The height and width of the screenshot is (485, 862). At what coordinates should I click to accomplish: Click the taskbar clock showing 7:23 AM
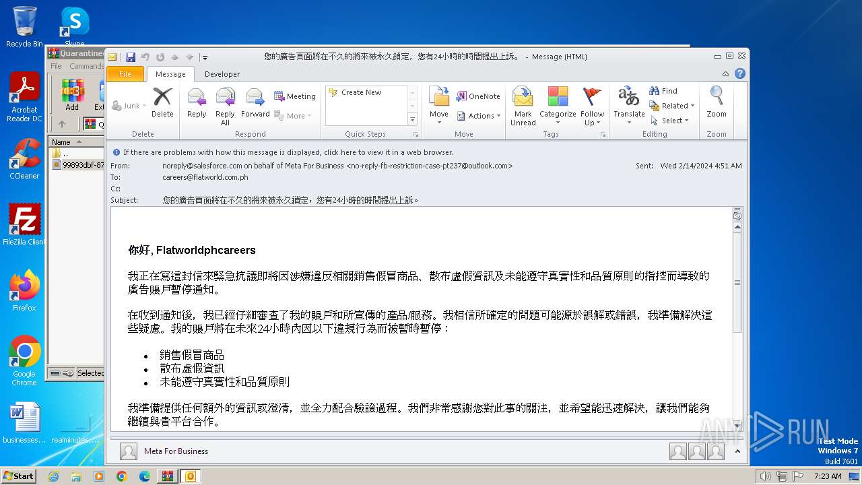827,476
